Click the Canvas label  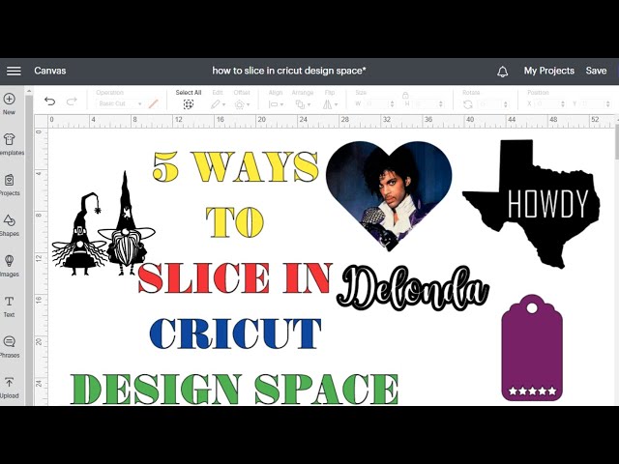(49, 71)
